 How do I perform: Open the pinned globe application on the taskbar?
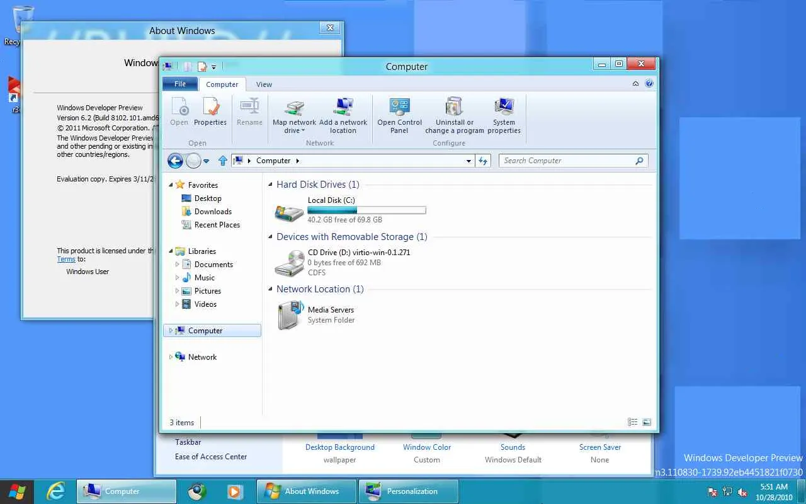click(197, 491)
